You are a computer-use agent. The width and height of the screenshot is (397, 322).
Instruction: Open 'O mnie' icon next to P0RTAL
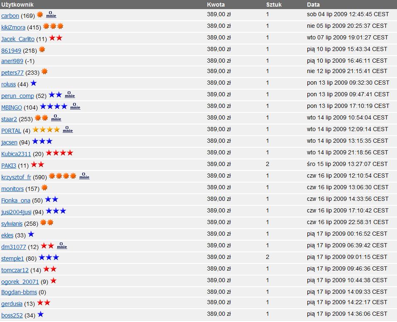click(x=68, y=130)
